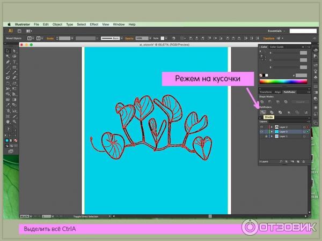Pick a color from the spectrum bar

[283, 81]
